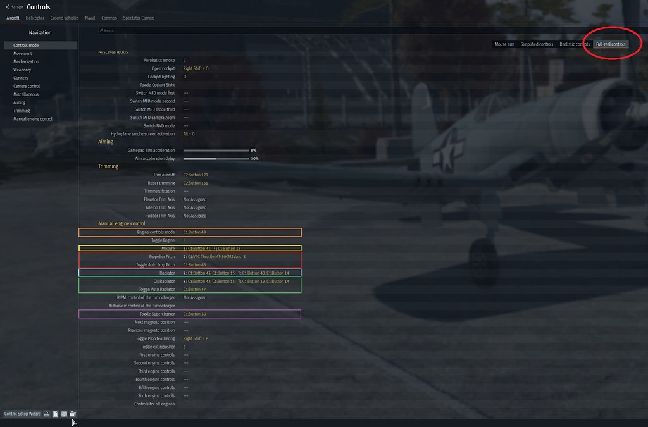The width and height of the screenshot is (648, 427).
Task: Click the document icon to reset controls
Action: click(x=56, y=414)
